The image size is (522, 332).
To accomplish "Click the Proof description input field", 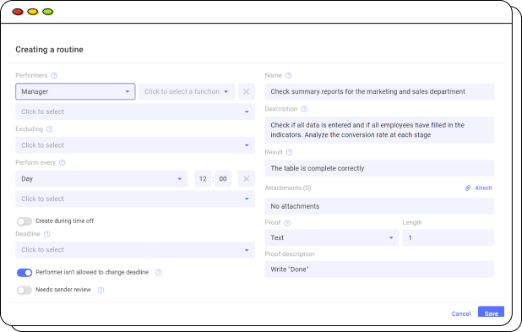I will tap(379, 269).
